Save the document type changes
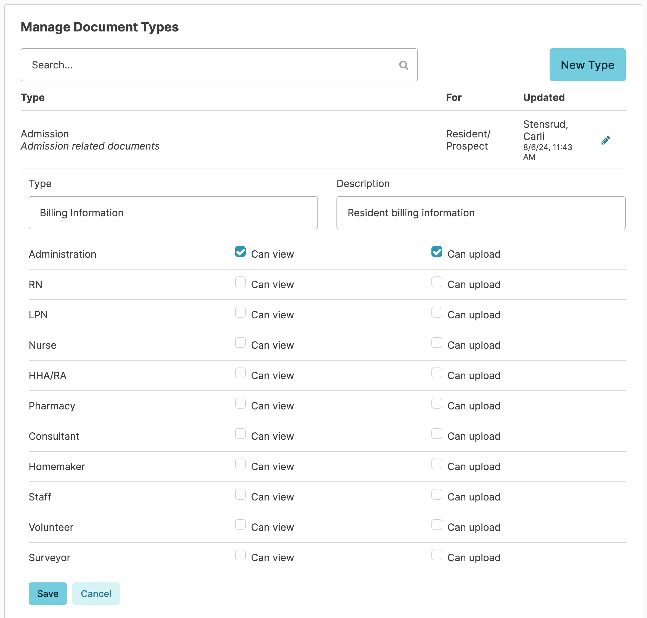 [48, 593]
